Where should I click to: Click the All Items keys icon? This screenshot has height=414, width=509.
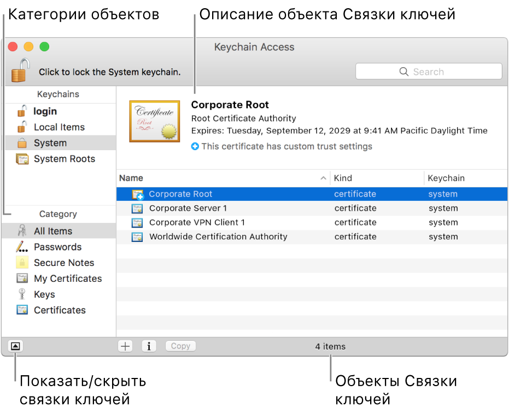[22, 231]
